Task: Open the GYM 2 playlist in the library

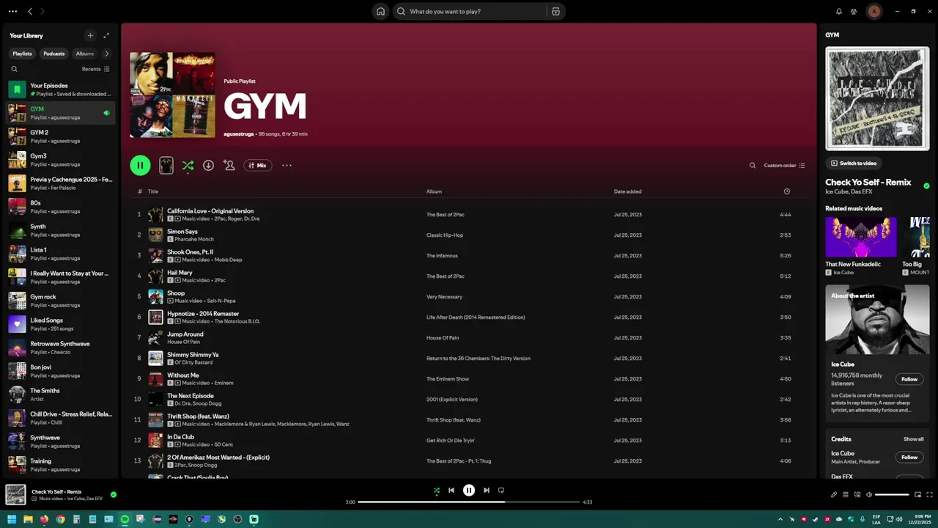Action: [61, 136]
